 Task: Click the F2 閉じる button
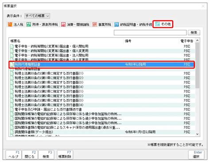click(x=30, y=154)
